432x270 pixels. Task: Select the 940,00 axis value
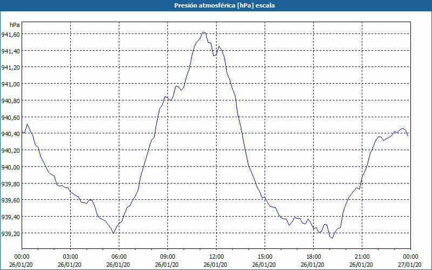click(10, 167)
